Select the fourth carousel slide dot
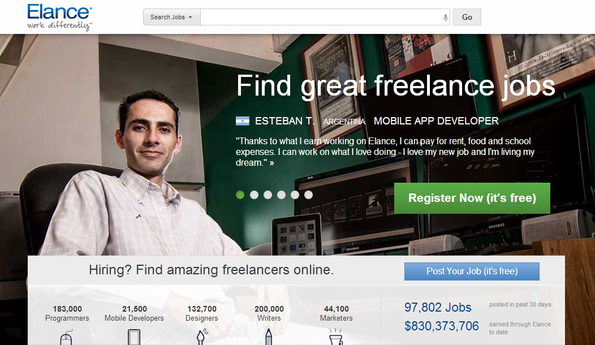Screen dimensions: 595x345 click(281, 195)
